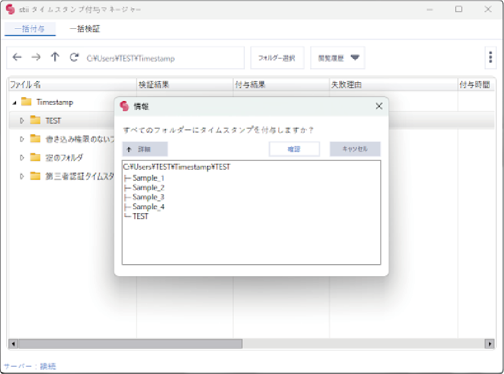Expand the 空のフォルダ tree node

coord(22,158)
